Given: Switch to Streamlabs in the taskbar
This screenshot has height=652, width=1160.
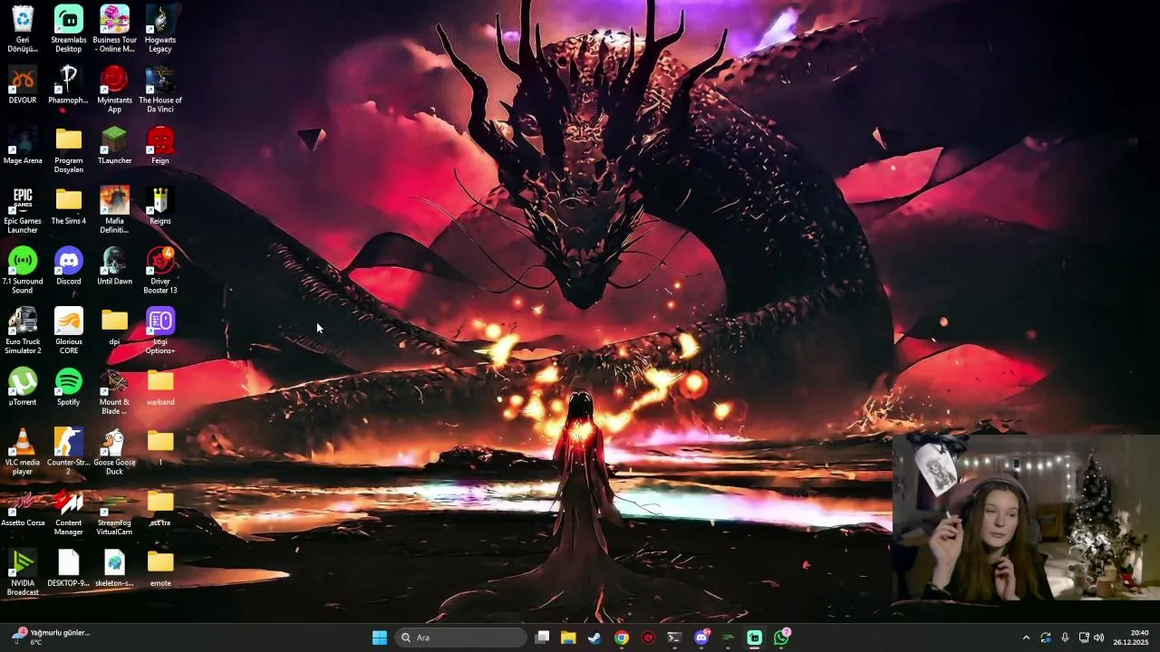Looking at the screenshot, I should (x=754, y=638).
